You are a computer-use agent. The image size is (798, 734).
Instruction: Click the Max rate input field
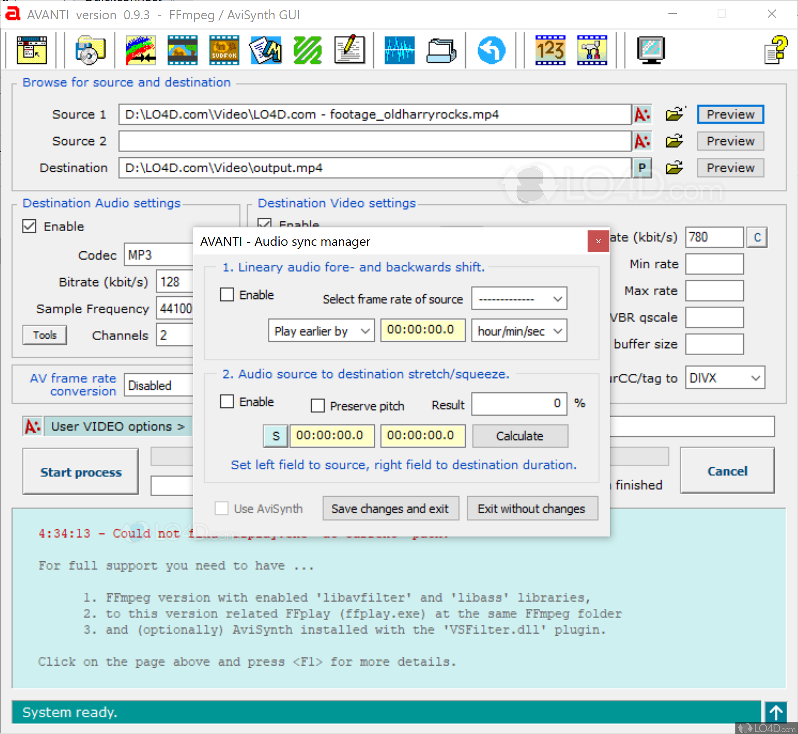click(714, 291)
